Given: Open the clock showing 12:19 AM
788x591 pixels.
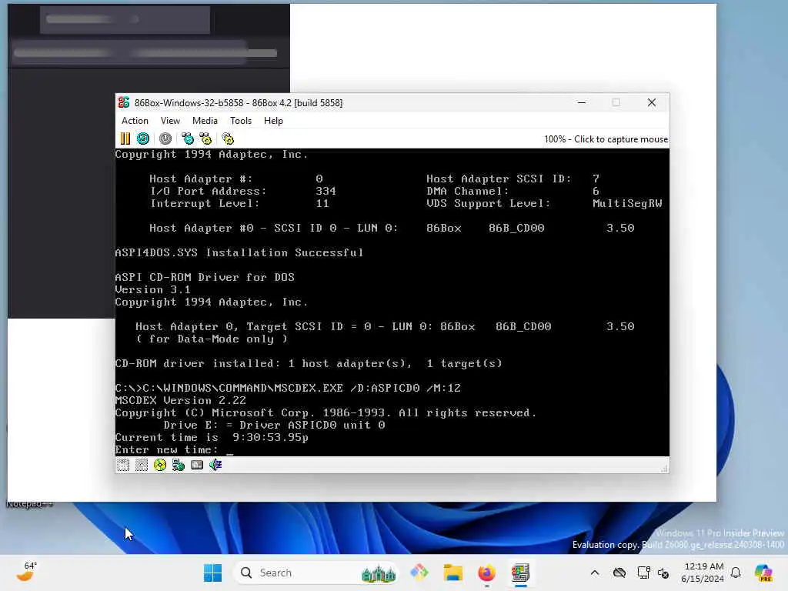Looking at the screenshot, I should coord(702,573).
